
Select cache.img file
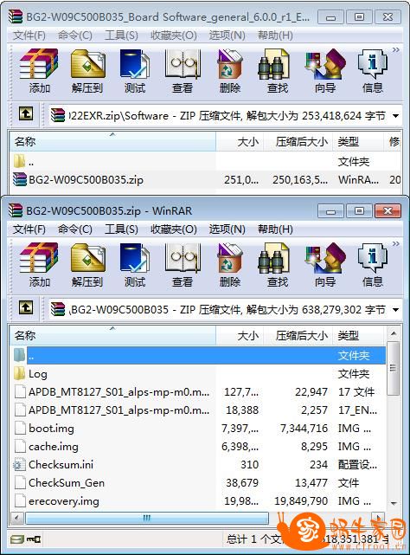(198, 447)
